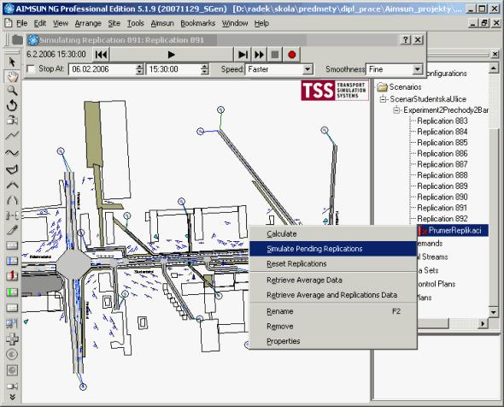
Task: Enable the Stop At checkbox
Action: click(31, 69)
